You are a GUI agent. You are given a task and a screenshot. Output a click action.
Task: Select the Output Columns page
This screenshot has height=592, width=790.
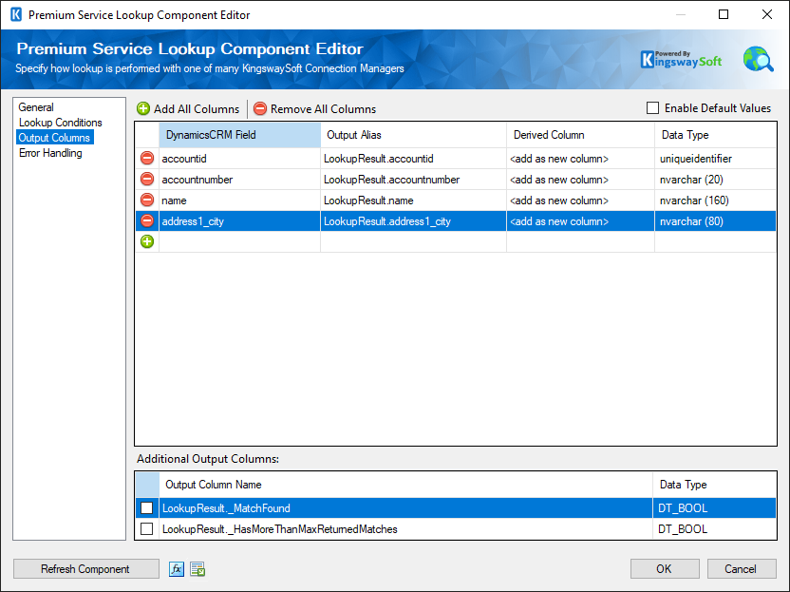point(54,138)
